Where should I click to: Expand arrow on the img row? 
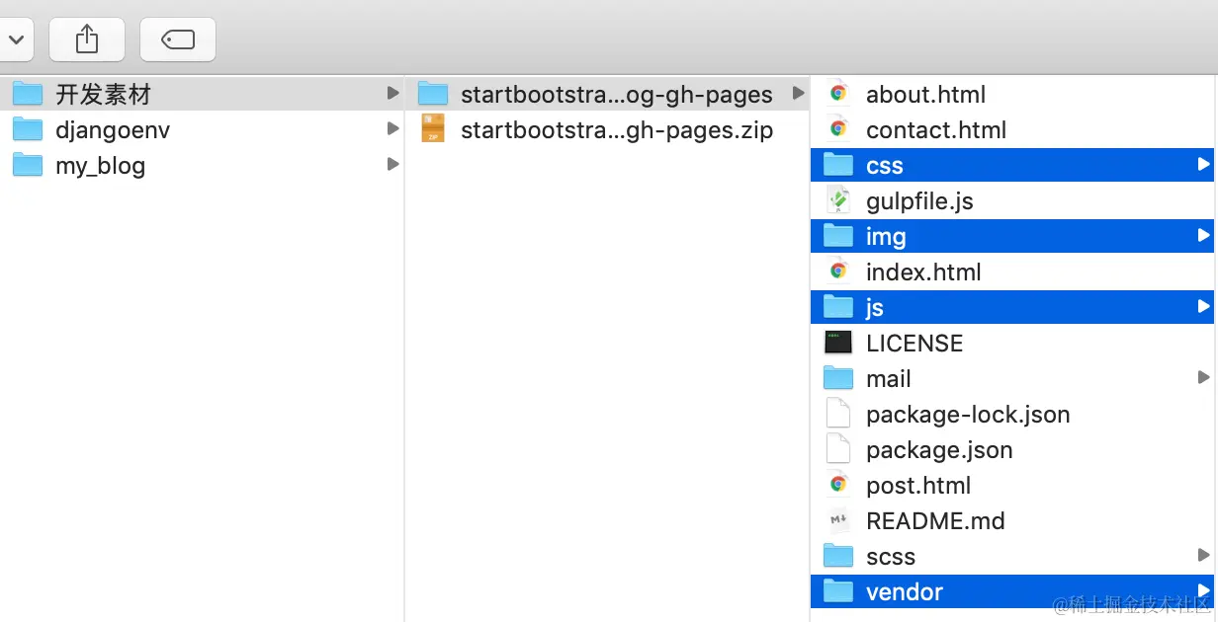tap(1203, 236)
